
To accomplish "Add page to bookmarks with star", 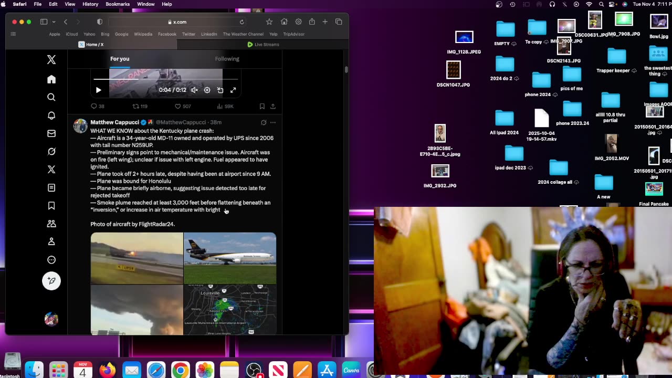I will point(269,22).
